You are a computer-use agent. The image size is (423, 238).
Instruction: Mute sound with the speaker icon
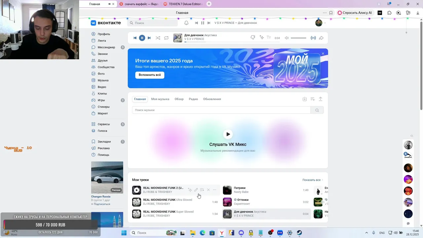[x=287, y=38]
